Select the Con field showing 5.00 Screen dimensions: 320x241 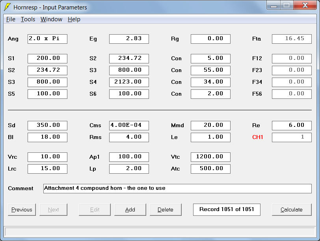(210, 59)
